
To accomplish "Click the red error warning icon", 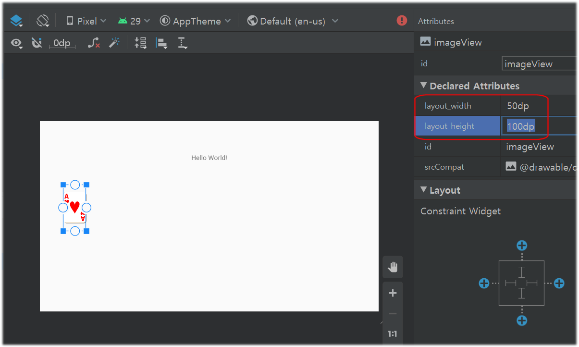I will coord(402,21).
